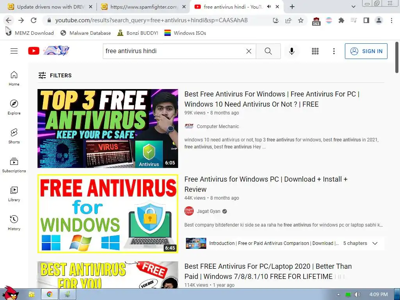This screenshot has width=400, height=300.
Task: Open the share page icon in address bar
Action: pos(288,20)
